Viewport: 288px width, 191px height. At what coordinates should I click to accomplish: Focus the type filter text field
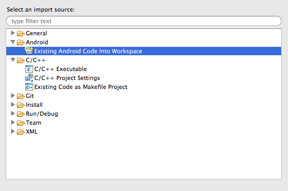[143, 21]
